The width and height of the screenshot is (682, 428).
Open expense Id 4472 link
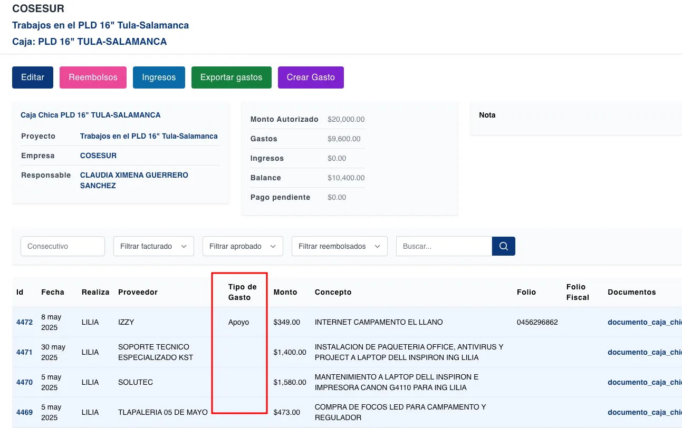click(x=24, y=322)
